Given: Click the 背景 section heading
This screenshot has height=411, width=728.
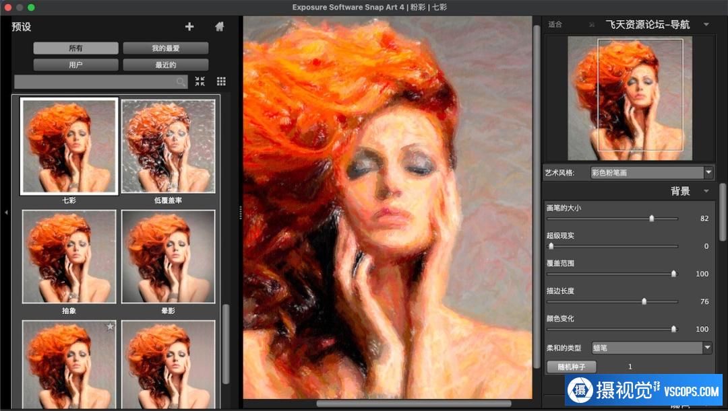Looking at the screenshot, I should [679, 191].
